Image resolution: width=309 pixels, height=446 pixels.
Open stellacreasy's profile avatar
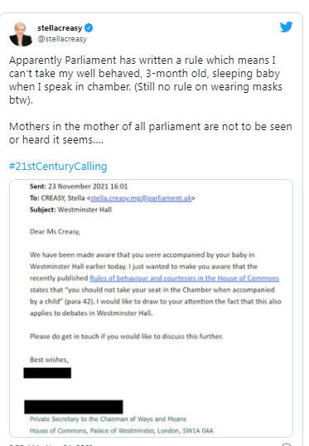coord(21,34)
